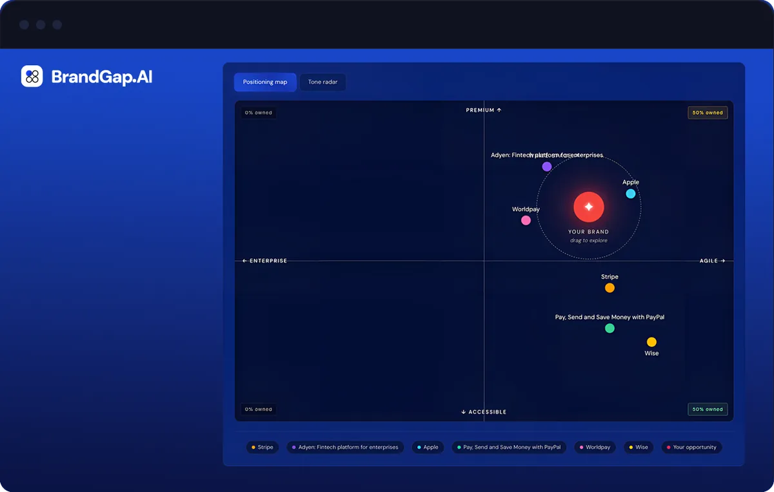Toggle the Stripe legend chip
The width and height of the screenshot is (774, 492).
click(263, 447)
